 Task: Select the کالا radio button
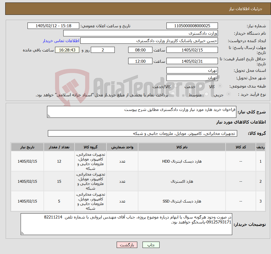point(220,86)
